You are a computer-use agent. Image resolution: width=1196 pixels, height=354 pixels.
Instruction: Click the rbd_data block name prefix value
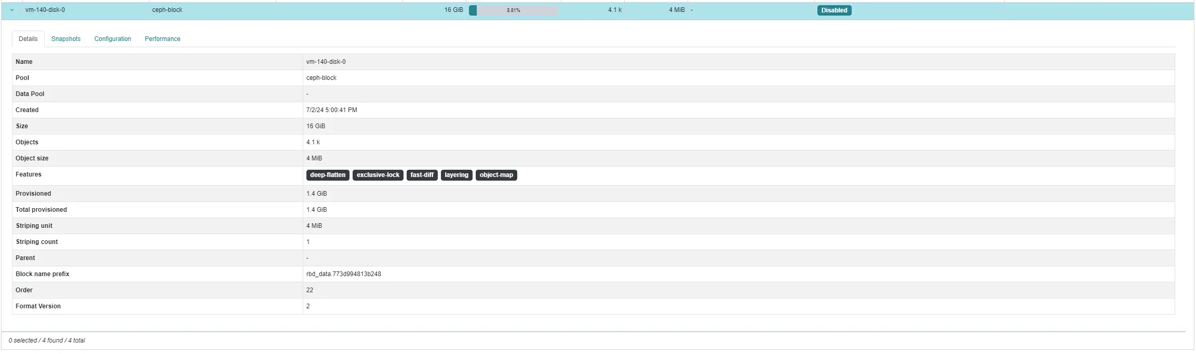tap(344, 274)
